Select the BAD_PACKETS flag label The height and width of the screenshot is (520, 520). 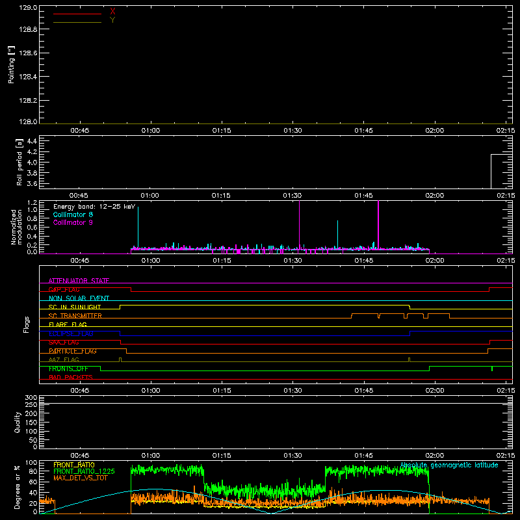click(71, 377)
